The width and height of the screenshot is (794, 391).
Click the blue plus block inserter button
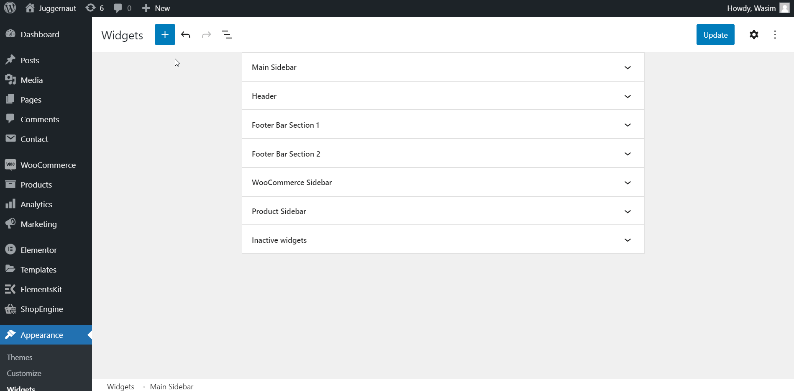click(x=165, y=35)
